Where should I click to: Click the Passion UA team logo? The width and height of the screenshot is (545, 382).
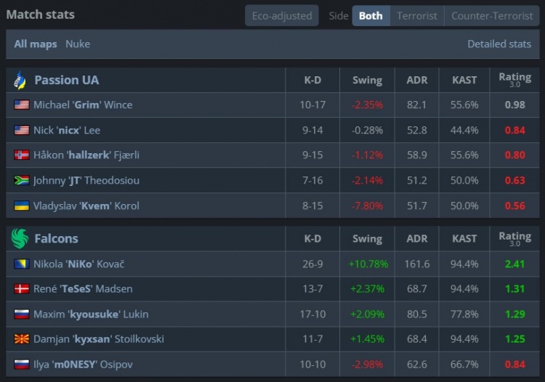click(x=20, y=80)
